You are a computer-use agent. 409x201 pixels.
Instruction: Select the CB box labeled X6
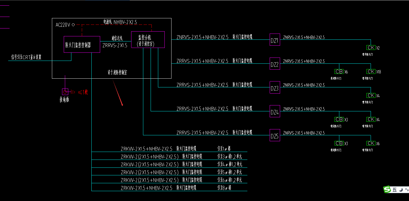(x=339, y=72)
